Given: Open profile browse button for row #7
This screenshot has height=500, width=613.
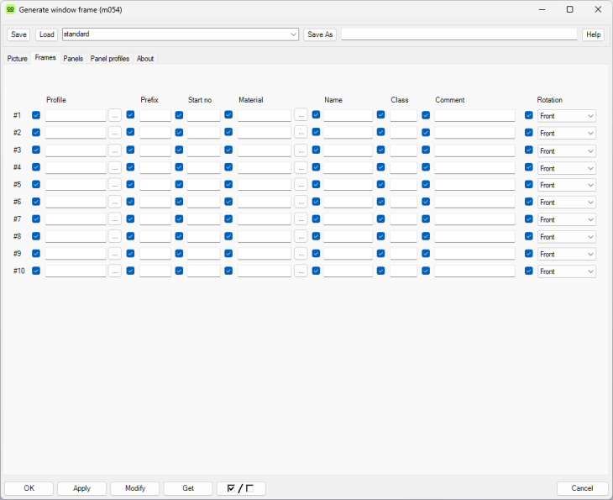Looking at the screenshot, I should (114, 219).
